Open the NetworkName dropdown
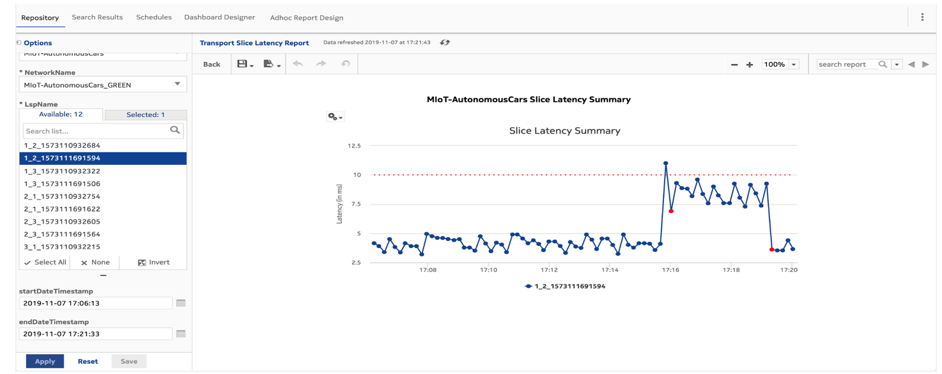942x374 pixels. (177, 84)
